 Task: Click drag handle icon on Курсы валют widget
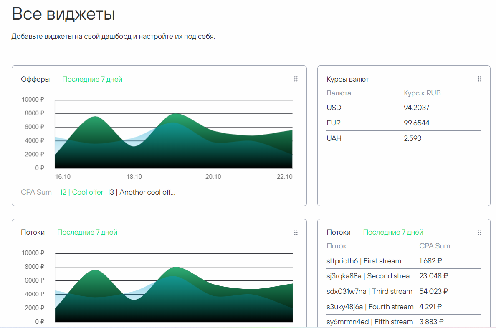click(x=480, y=79)
